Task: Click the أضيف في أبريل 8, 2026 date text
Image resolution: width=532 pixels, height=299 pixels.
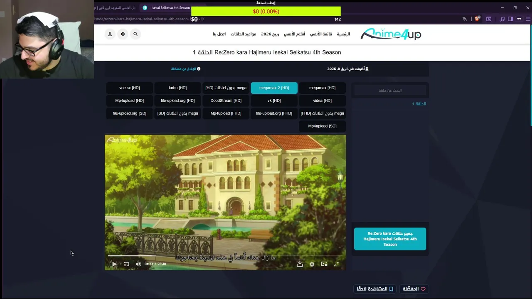Action: click(348, 69)
